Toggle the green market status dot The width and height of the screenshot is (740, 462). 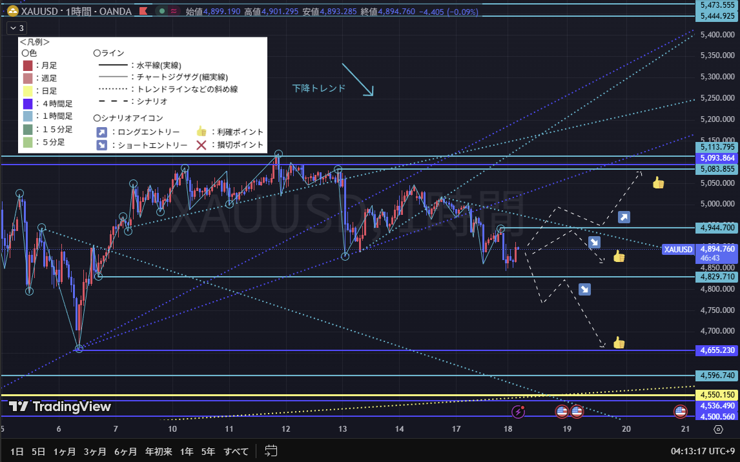[161, 11]
